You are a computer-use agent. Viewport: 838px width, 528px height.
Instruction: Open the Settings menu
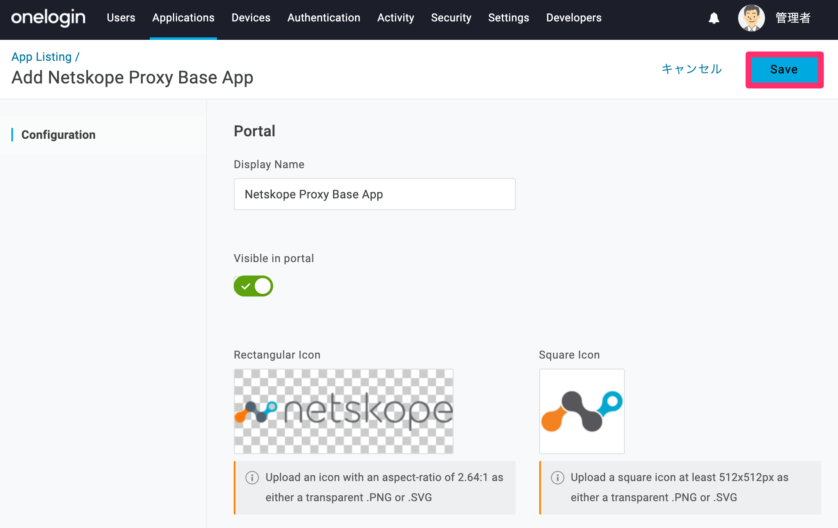point(509,18)
